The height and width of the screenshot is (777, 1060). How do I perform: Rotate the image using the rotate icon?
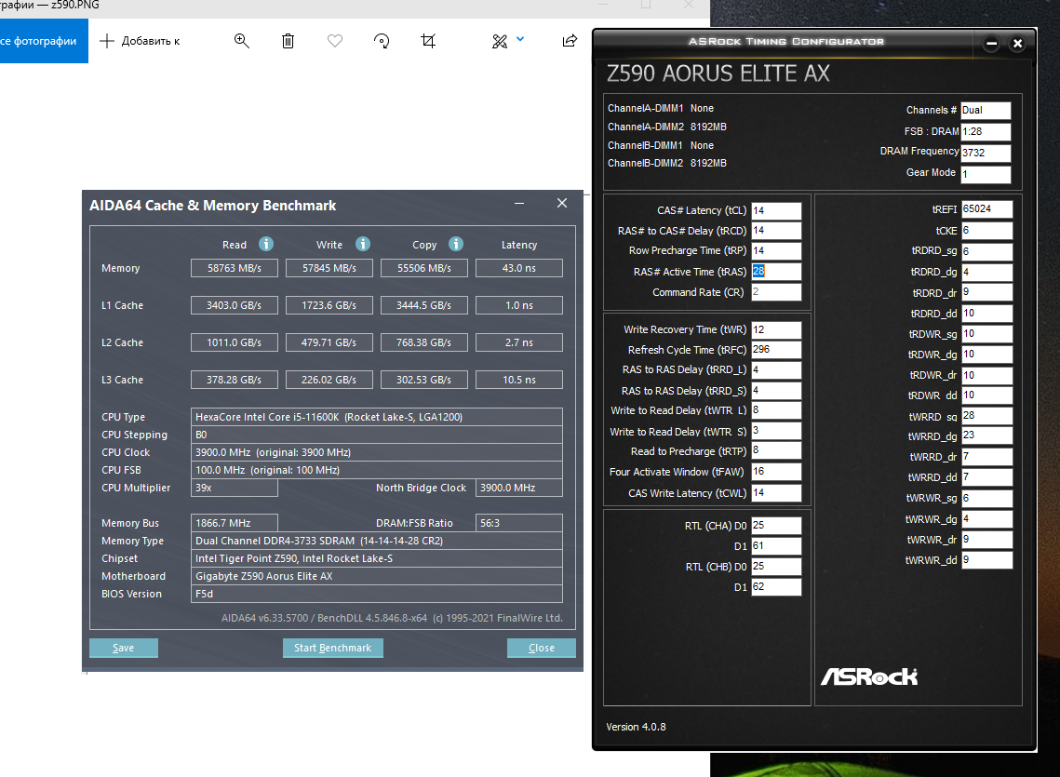(x=382, y=41)
